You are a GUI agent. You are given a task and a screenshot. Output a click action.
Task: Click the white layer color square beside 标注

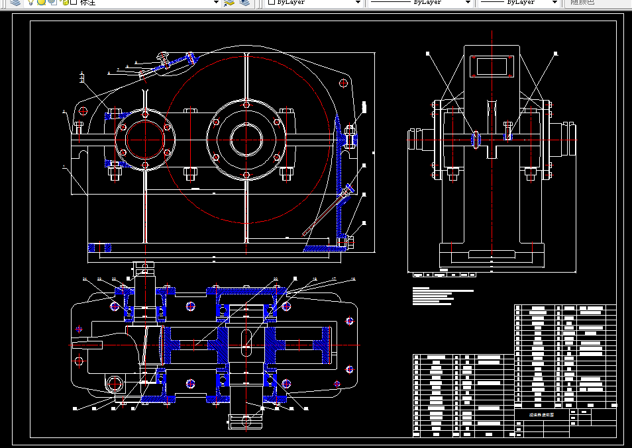pyautogui.click(x=74, y=3)
